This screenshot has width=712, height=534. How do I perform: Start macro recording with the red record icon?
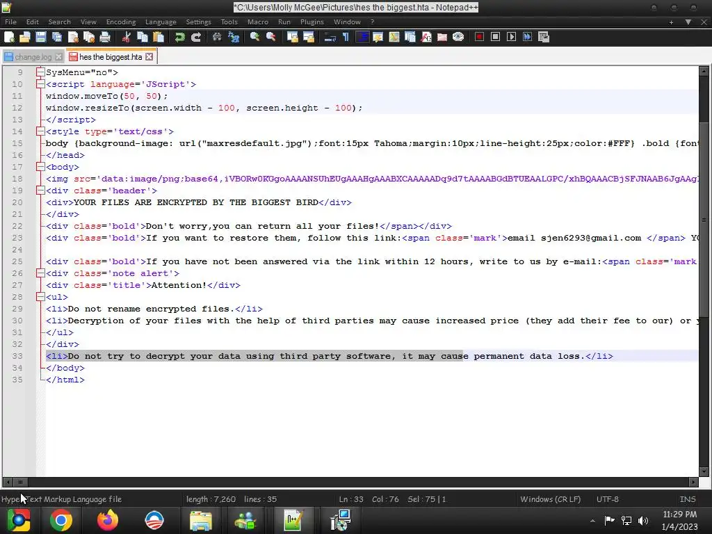point(479,38)
